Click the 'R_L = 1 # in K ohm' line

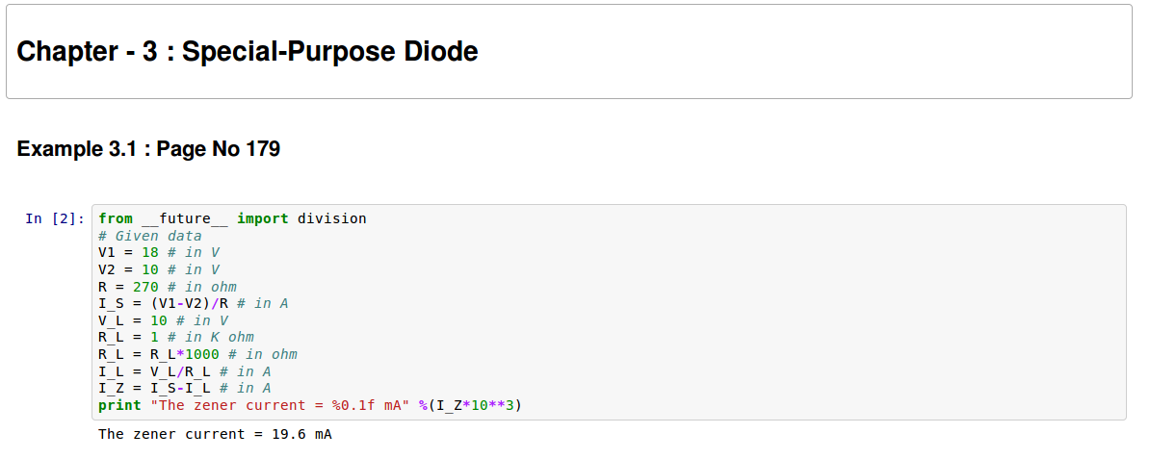pyautogui.click(x=175, y=337)
